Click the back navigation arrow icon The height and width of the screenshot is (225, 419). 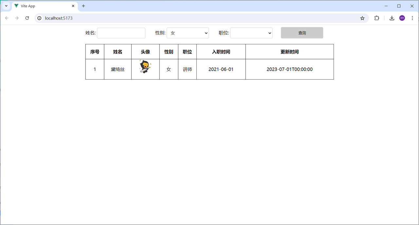pos(7,18)
